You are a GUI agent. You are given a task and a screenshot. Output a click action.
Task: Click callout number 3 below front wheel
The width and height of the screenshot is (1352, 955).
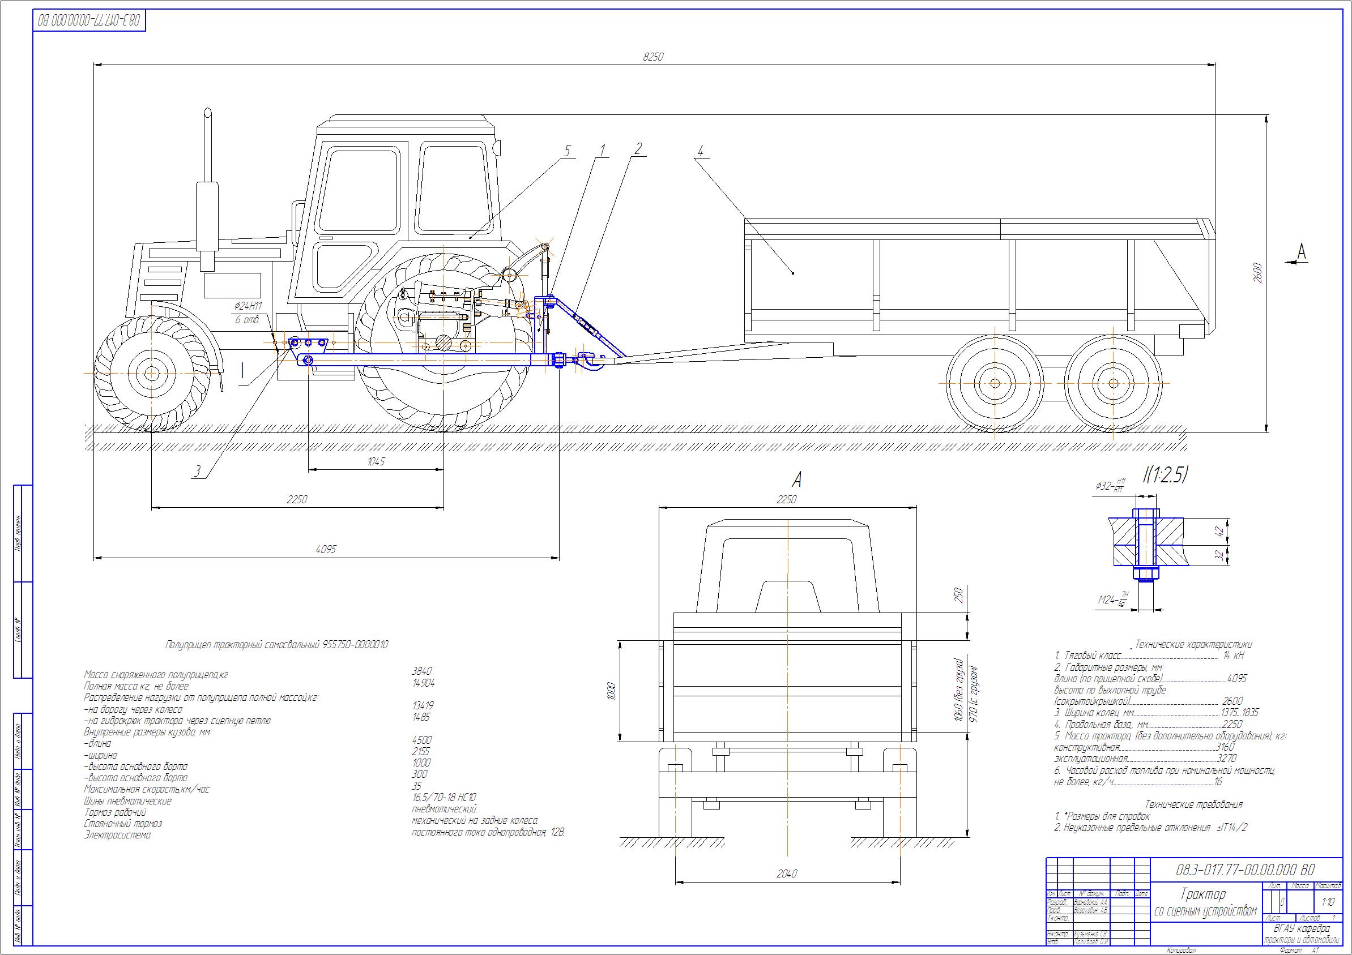click(x=198, y=472)
